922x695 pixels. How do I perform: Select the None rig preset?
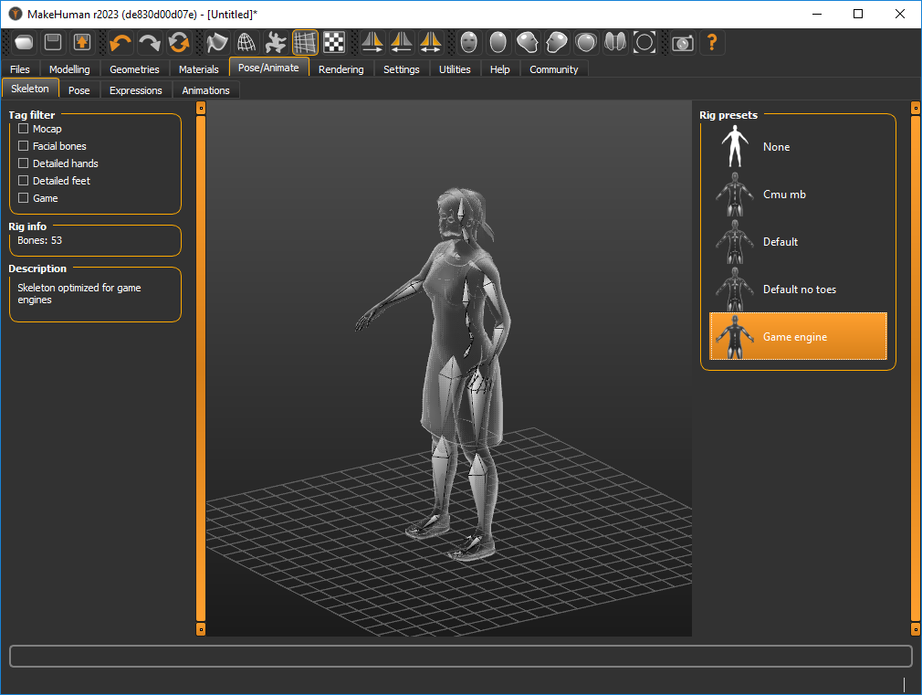click(x=798, y=146)
